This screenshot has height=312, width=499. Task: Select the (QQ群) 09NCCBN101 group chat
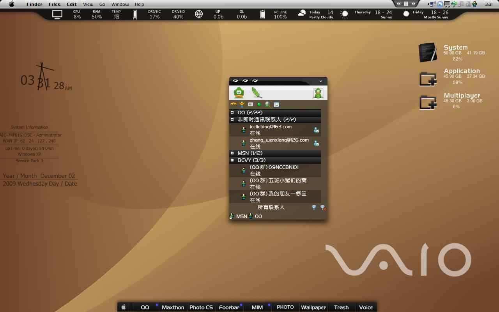(275, 170)
